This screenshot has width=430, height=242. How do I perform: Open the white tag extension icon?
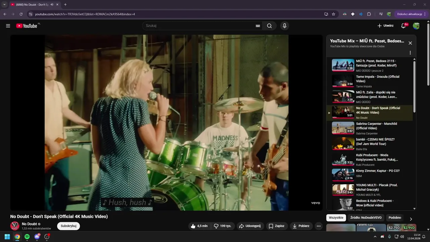(353, 14)
